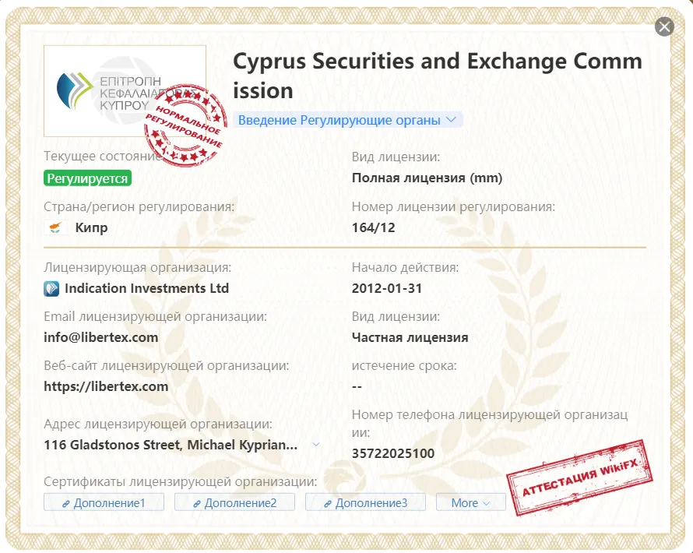Image resolution: width=693 pixels, height=553 pixels.
Task: Click the Indication Investments Ltd logo icon
Action: point(51,289)
